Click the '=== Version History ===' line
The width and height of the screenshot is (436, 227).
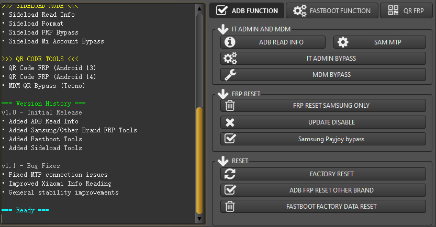point(43,104)
